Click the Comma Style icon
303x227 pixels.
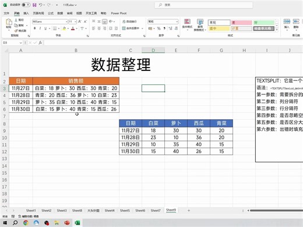tap(164, 29)
